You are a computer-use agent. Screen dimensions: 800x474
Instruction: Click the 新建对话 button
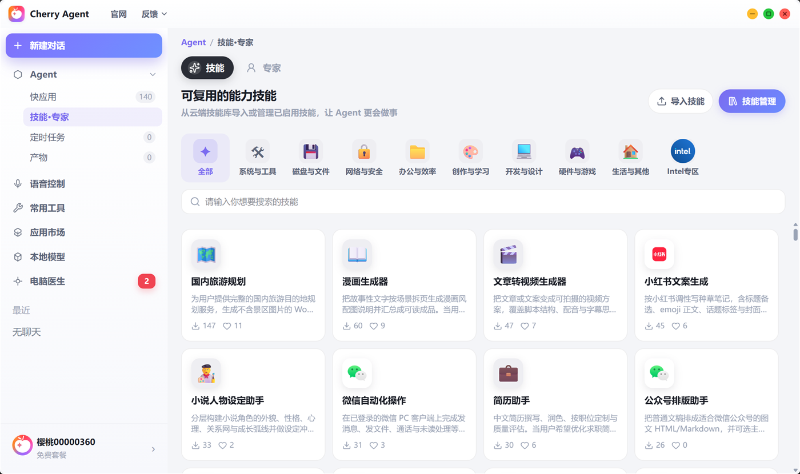click(x=84, y=46)
